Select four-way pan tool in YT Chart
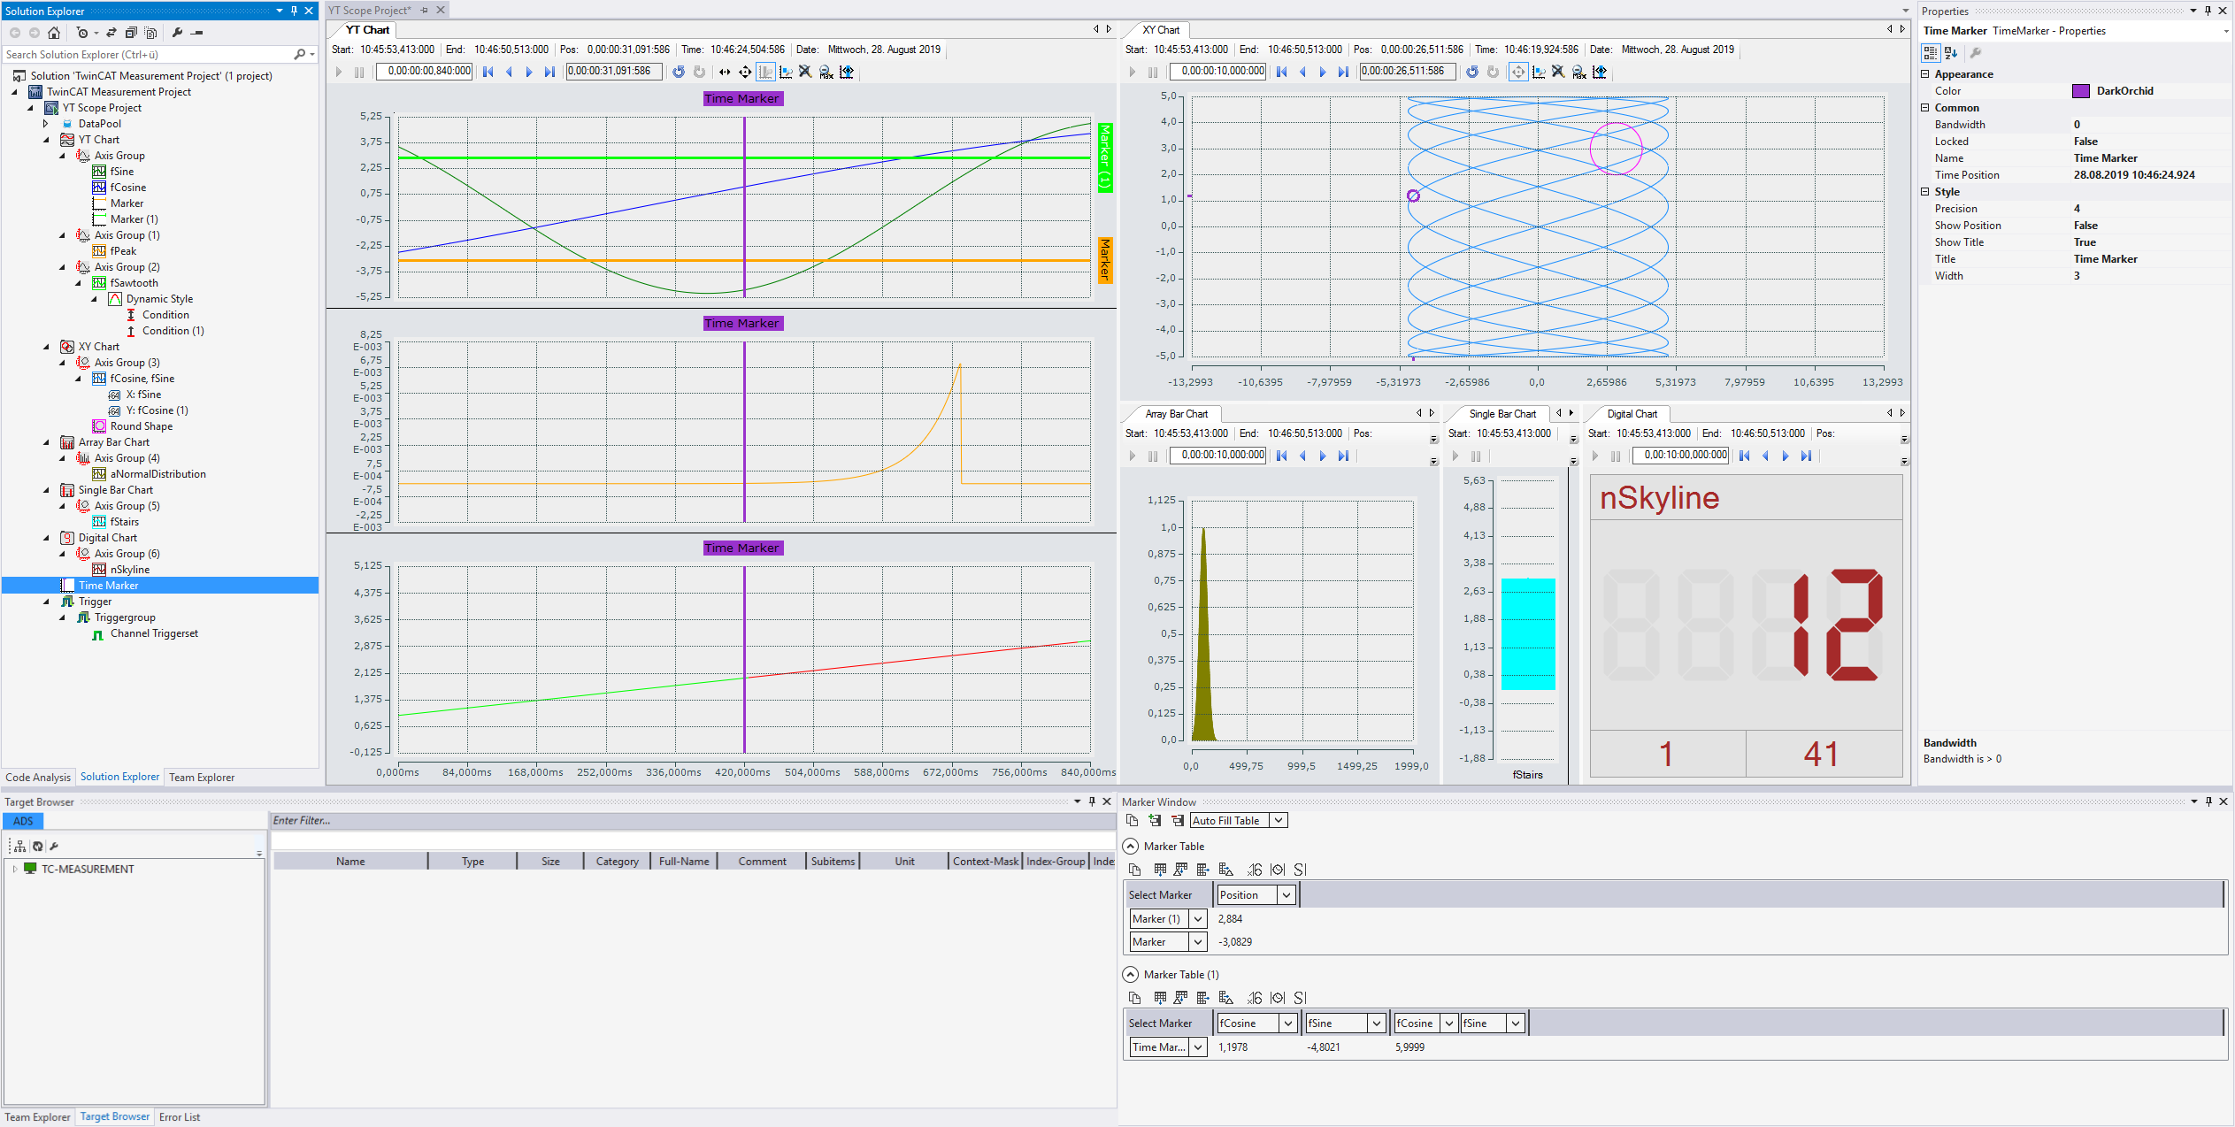The width and height of the screenshot is (2235, 1127). 745,72
